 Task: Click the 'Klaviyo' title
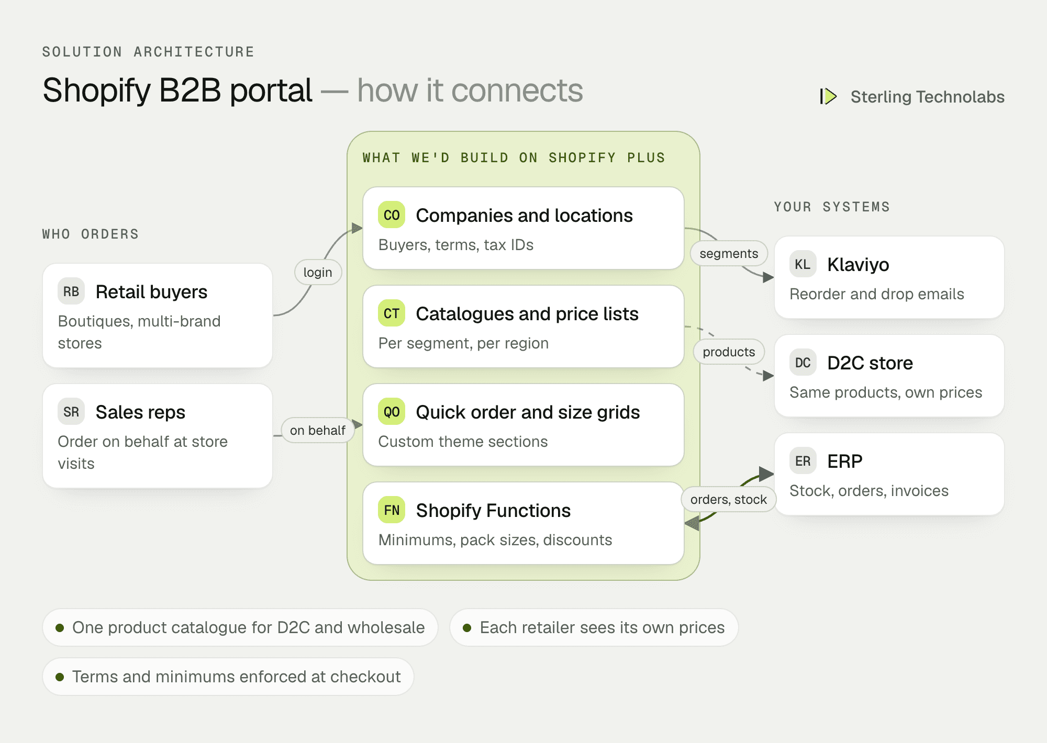858,264
